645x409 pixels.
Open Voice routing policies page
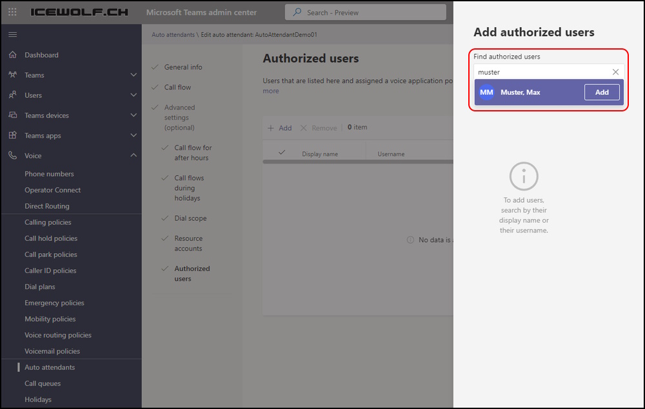58,335
